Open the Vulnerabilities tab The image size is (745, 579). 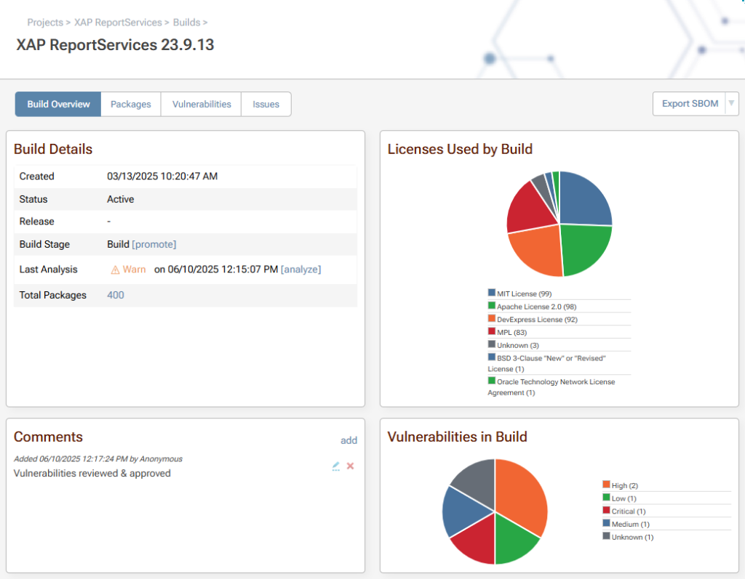[202, 104]
